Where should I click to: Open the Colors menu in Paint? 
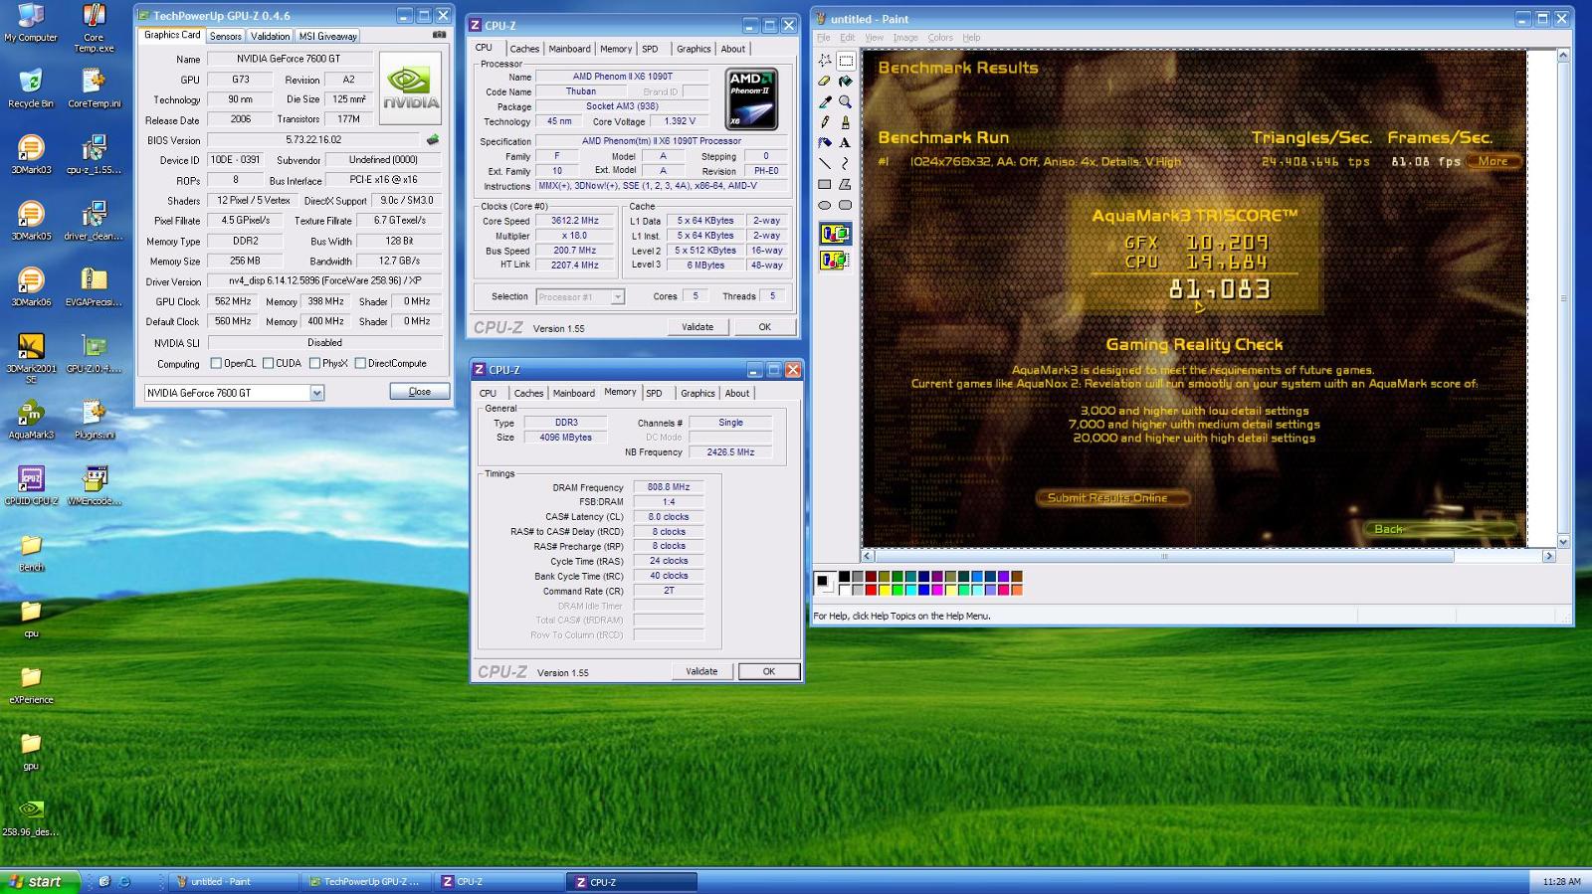click(x=940, y=38)
